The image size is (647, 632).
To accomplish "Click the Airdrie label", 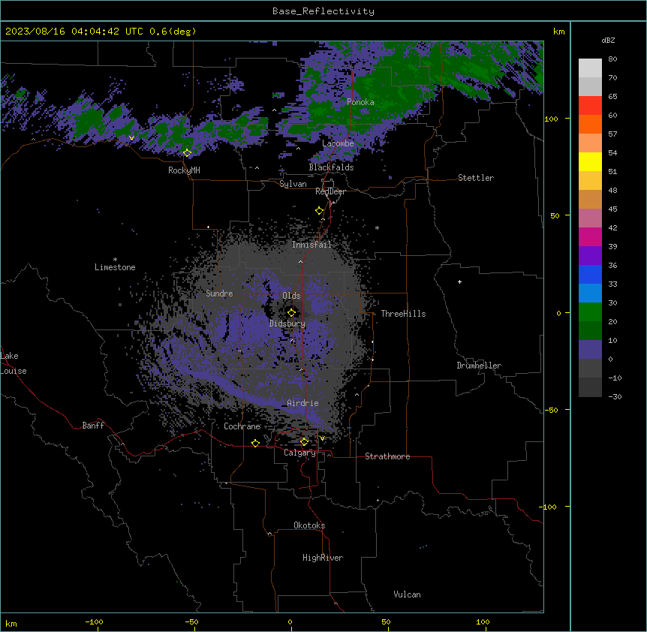I will click(x=302, y=403).
